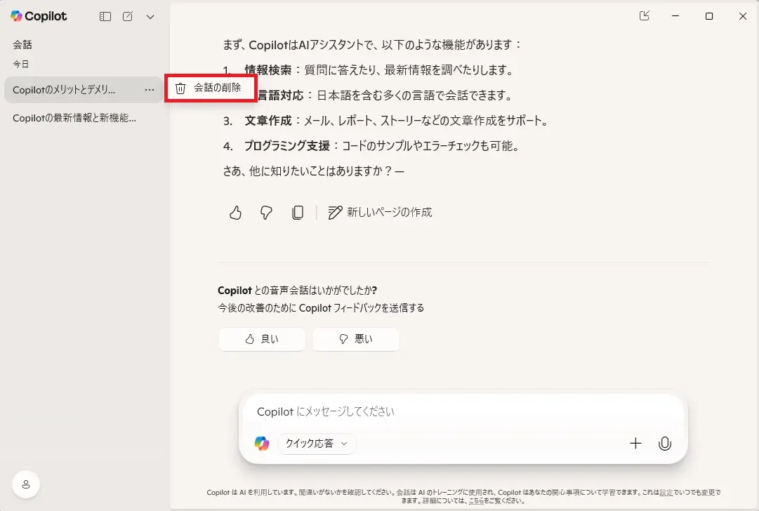This screenshot has height=511, width=759.
Task: Click the 今日 date label in sidebar
Action: click(x=21, y=64)
